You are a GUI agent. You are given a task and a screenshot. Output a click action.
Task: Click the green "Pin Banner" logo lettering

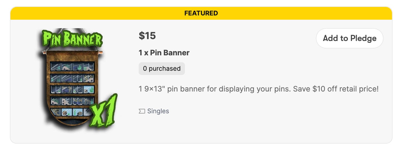[72, 40]
